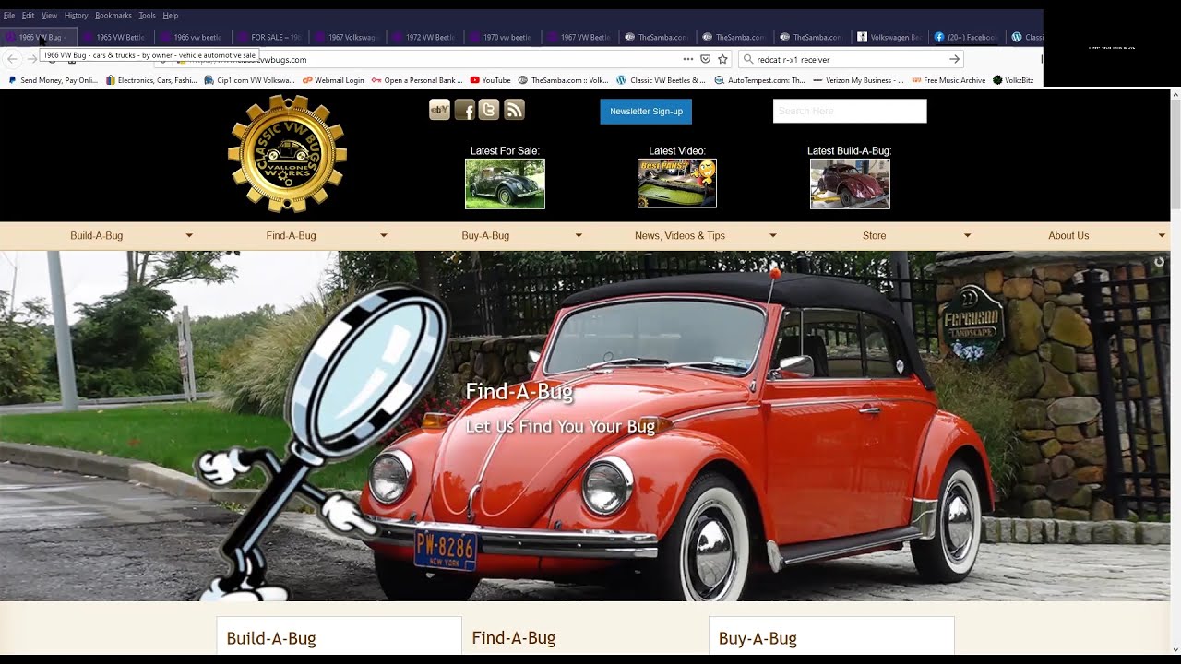Open the News, Videos & Tips link
The width and height of the screenshot is (1181, 664).
coord(680,236)
